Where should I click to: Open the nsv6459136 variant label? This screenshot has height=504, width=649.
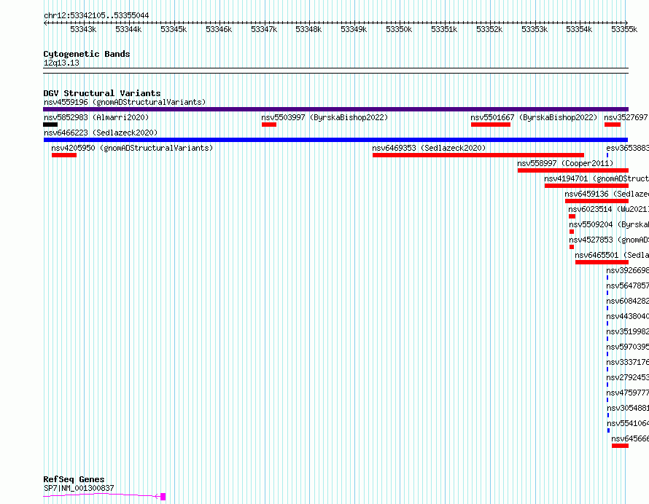[607, 194]
